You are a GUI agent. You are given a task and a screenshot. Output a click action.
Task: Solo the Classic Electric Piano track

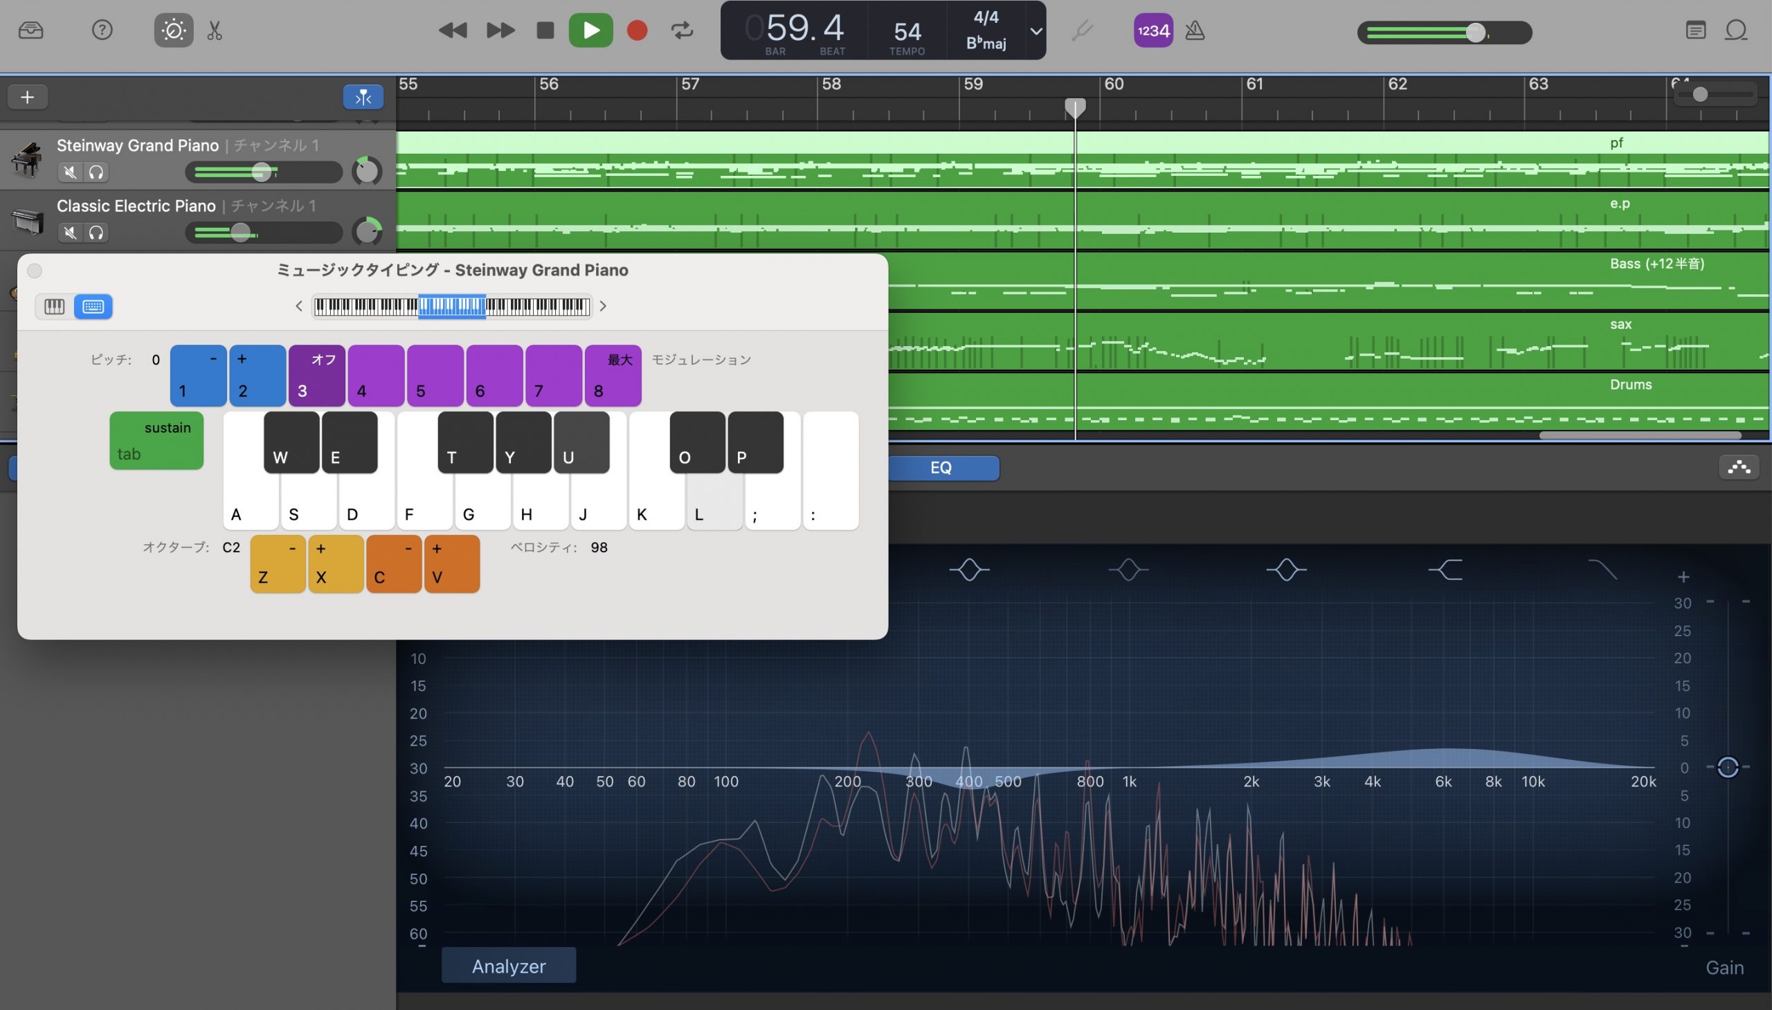pyautogui.click(x=96, y=233)
